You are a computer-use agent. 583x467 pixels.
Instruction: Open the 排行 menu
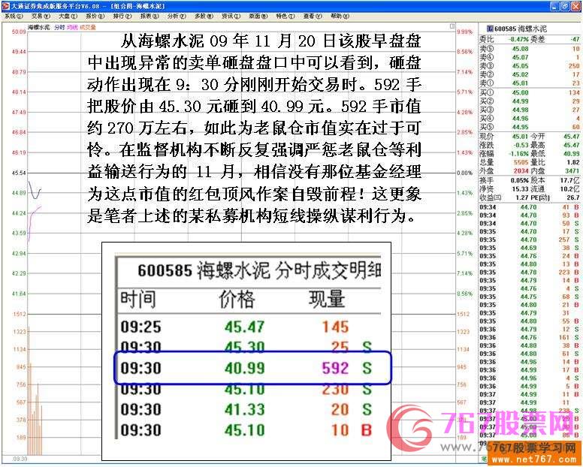tap(122, 17)
